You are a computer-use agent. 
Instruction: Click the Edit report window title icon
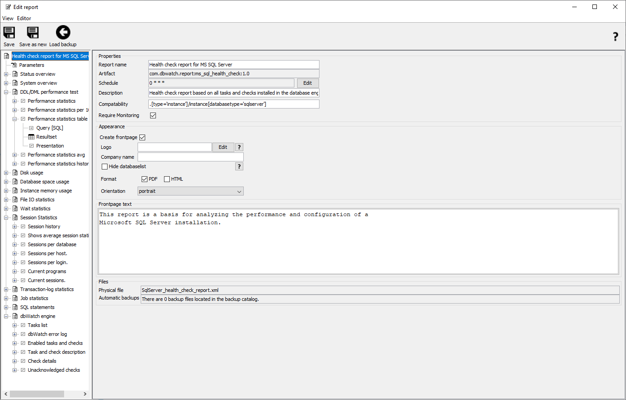pyautogui.click(x=8, y=7)
